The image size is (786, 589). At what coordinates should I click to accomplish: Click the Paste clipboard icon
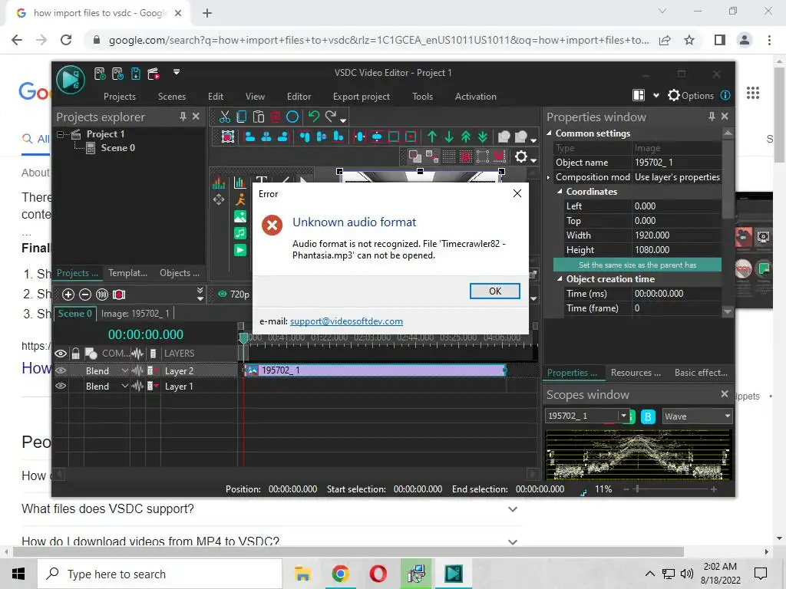tap(258, 117)
